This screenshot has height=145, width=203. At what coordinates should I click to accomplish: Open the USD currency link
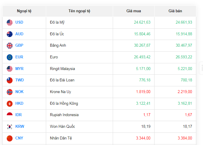click(19, 22)
